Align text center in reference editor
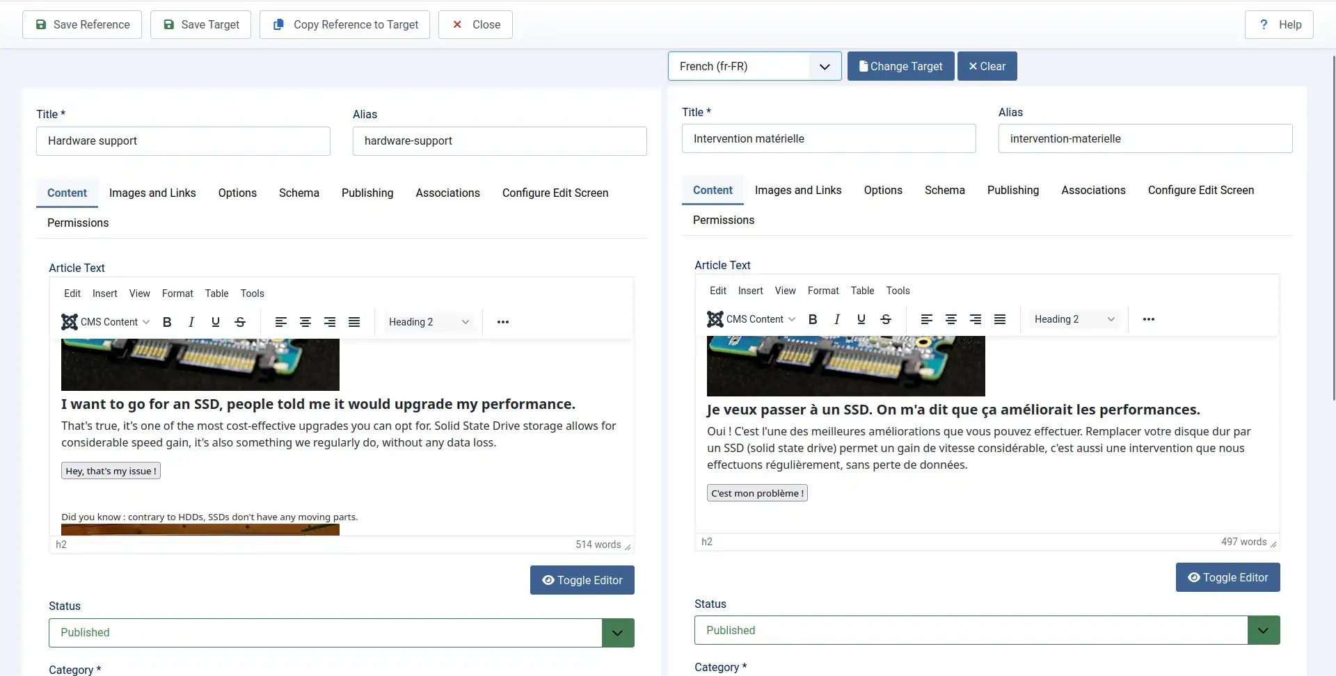This screenshot has width=1336, height=676. 305,322
